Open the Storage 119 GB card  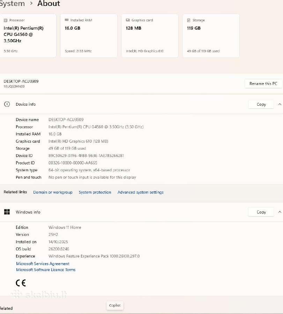click(211, 36)
